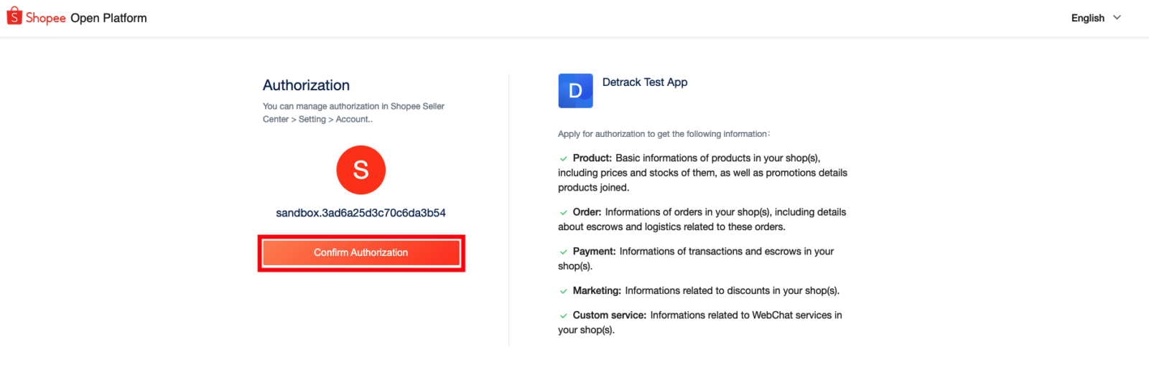Image resolution: width=1149 pixels, height=367 pixels.
Task: Click the Custom service permission label
Action: 610,315
